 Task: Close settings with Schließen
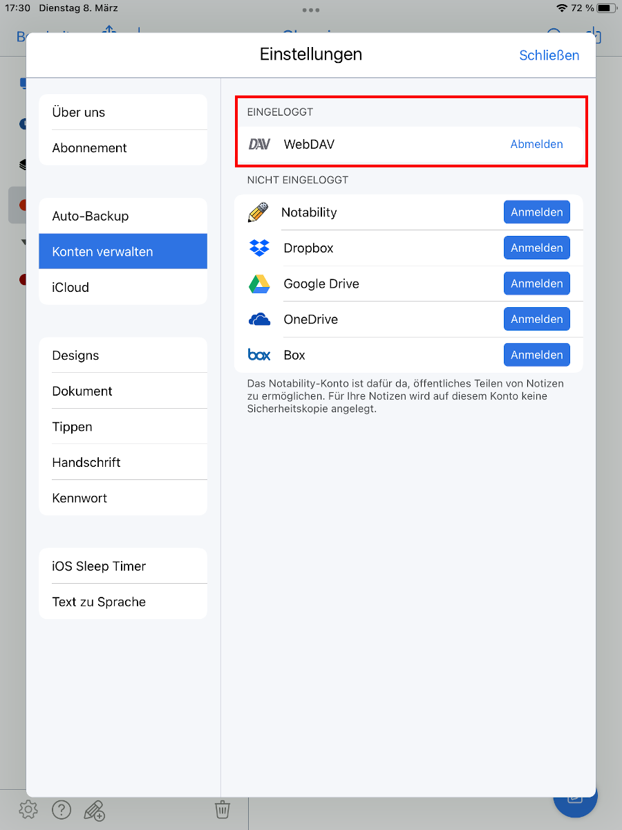pyautogui.click(x=549, y=55)
